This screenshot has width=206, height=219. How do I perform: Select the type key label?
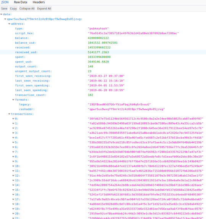coord(19,29)
